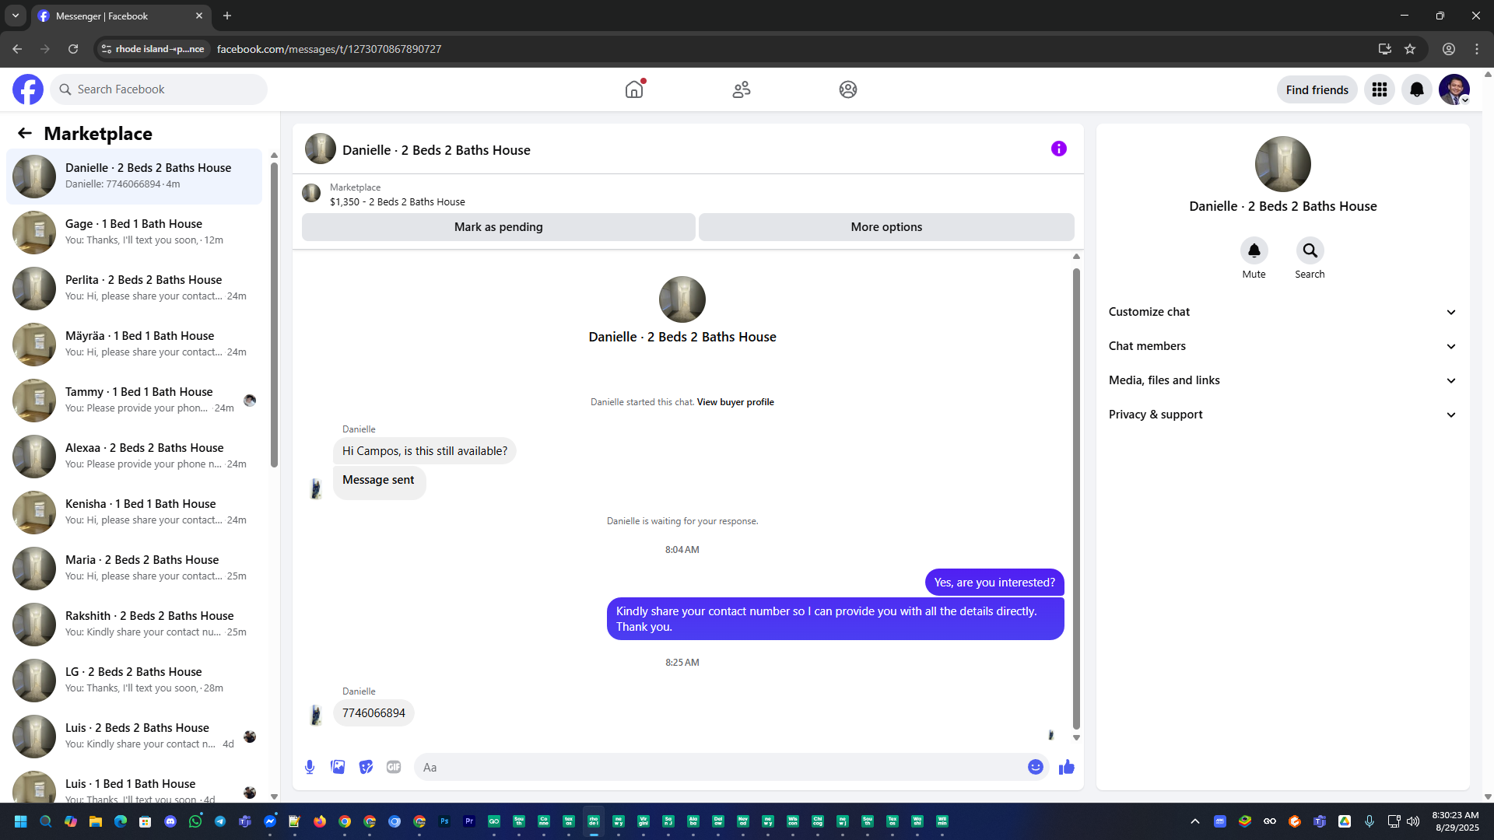Screen dimensions: 1494x840
Task: Open the sticker picker icon
Action: coord(366,767)
